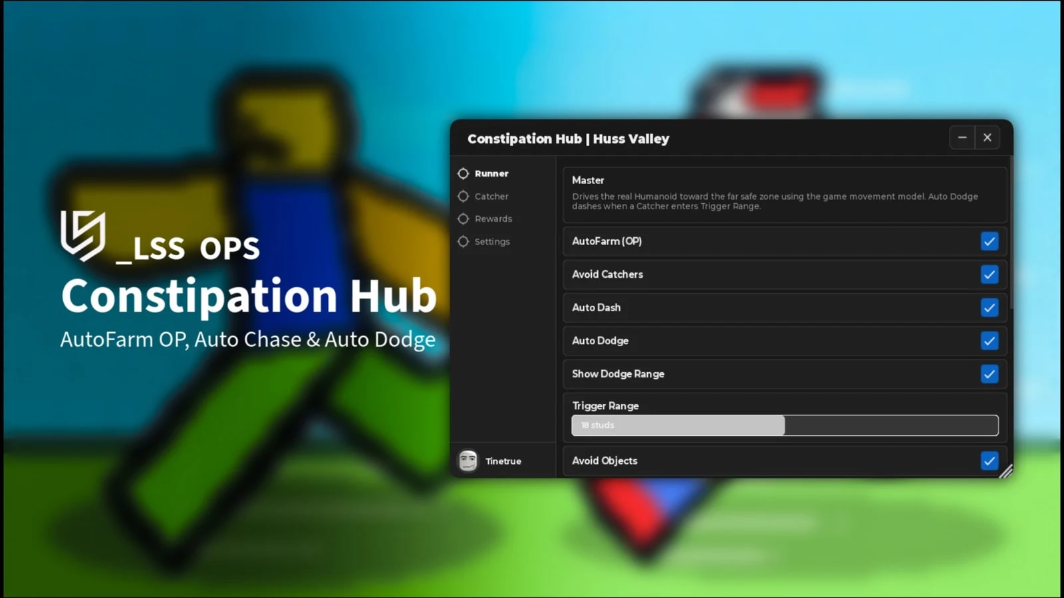Screen dimensions: 1064x598
Task: Minimize the Constipation Hub window
Action: click(x=962, y=138)
